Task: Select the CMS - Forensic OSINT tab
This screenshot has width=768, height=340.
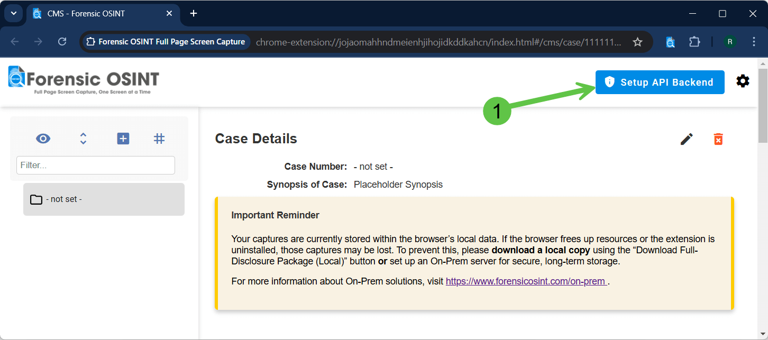Action: [x=104, y=14]
